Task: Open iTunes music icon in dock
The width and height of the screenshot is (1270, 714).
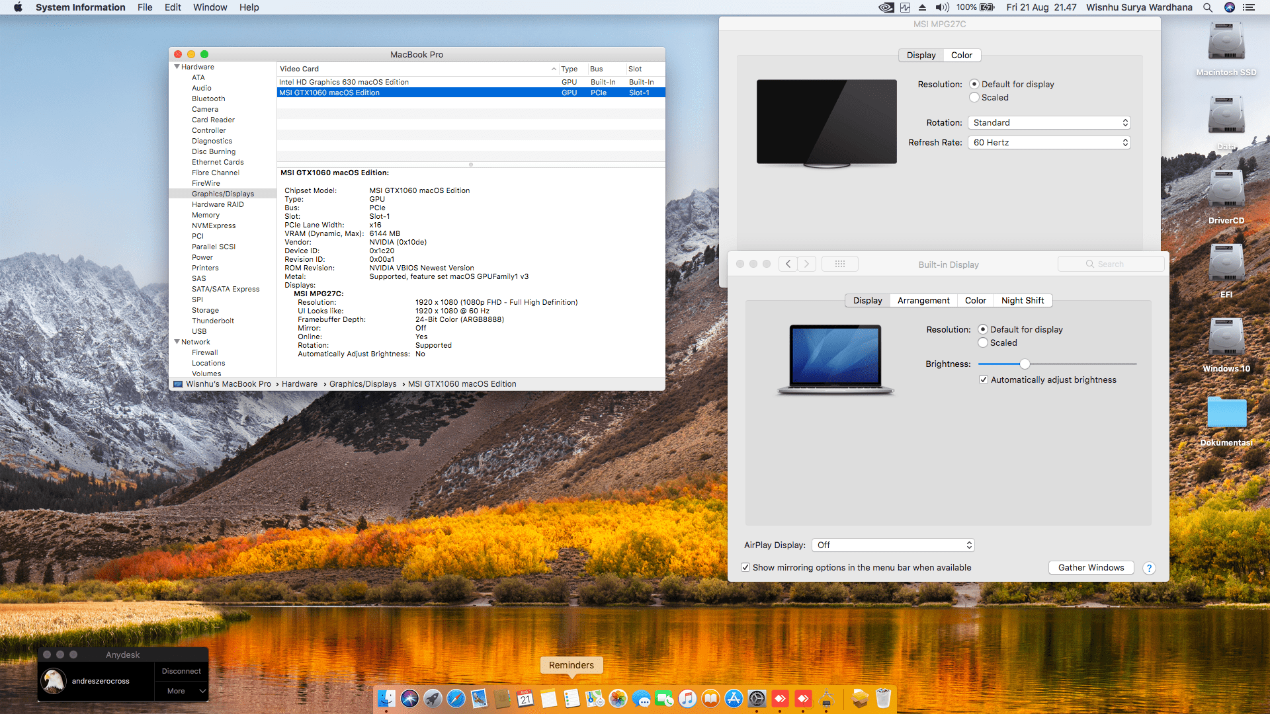Action: pyautogui.click(x=687, y=698)
